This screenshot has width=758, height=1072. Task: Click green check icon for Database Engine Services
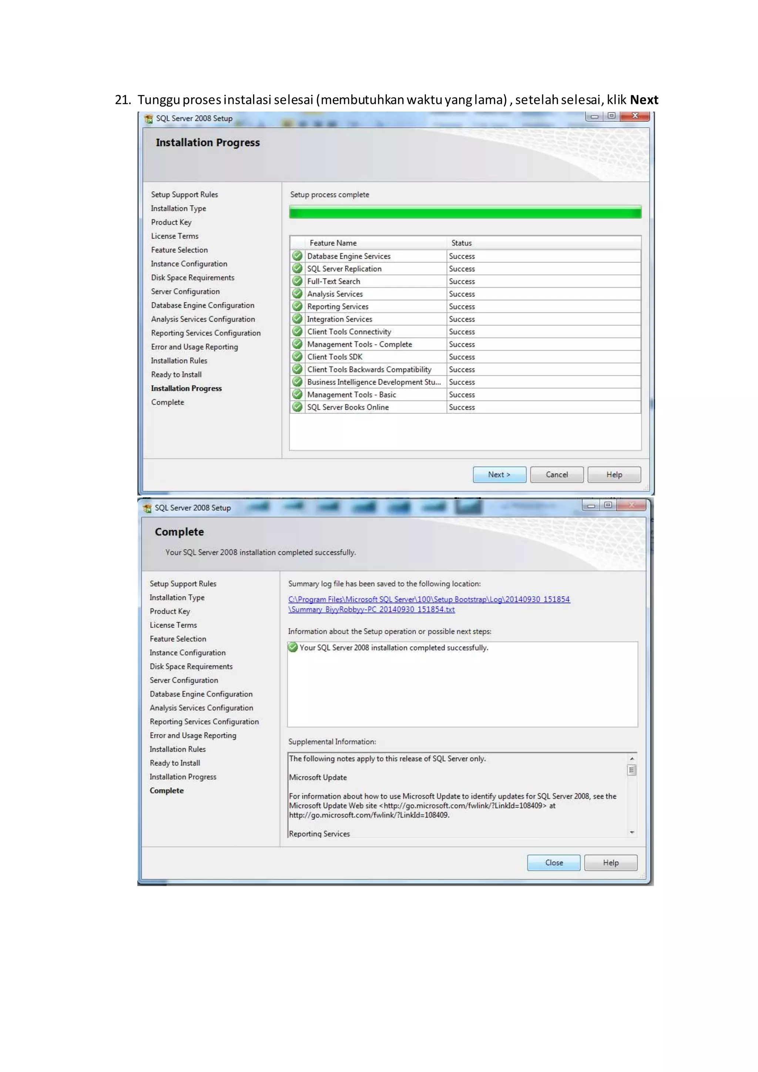pyautogui.click(x=297, y=256)
